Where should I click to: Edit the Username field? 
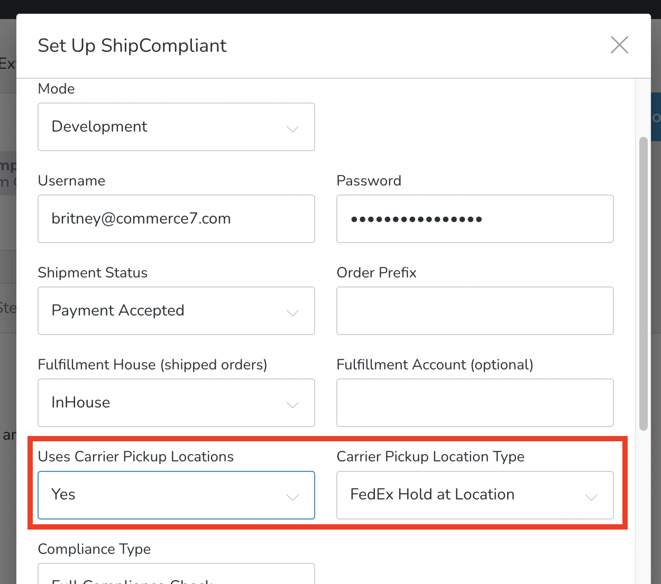click(x=176, y=219)
